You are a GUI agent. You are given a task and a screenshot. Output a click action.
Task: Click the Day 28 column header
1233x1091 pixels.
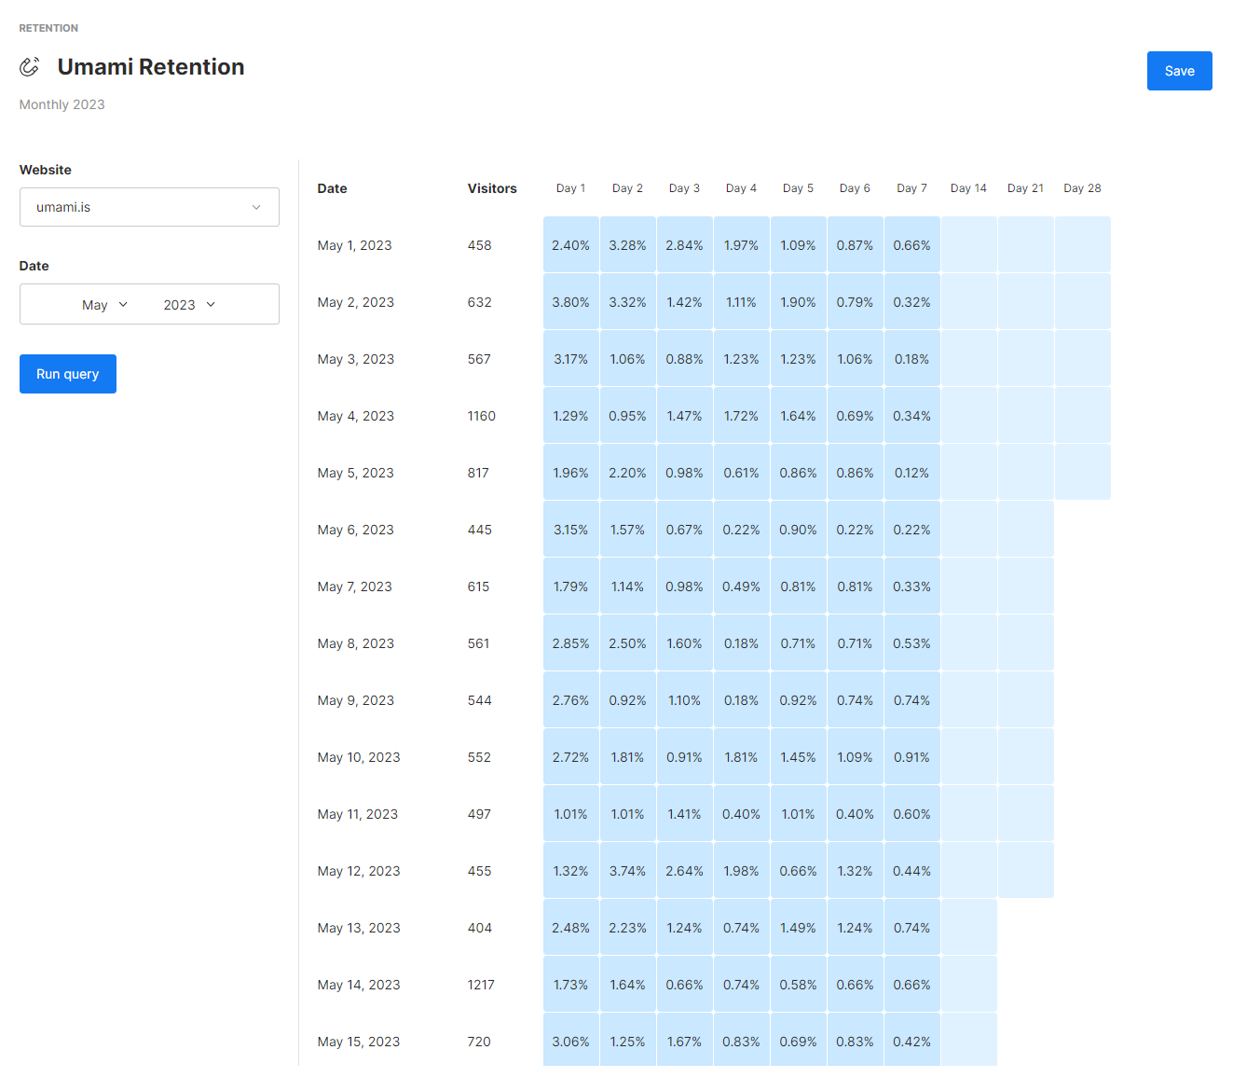click(1082, 188)
